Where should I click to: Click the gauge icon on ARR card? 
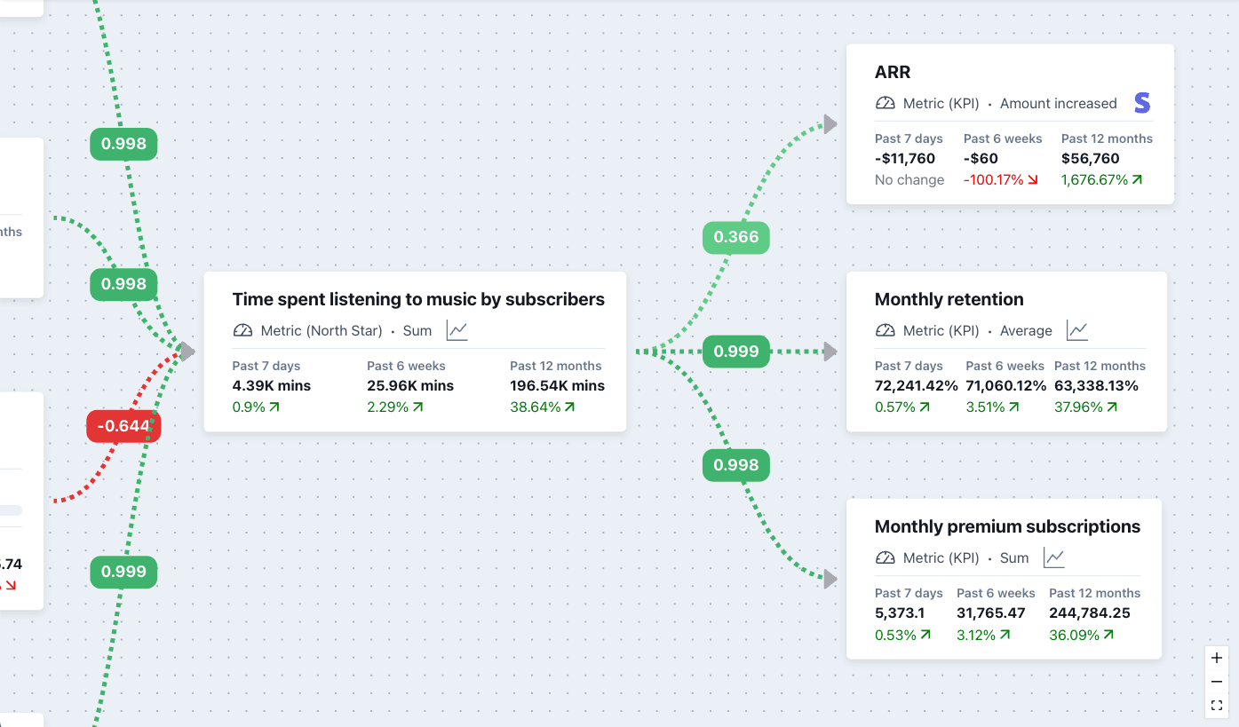[885, 104]
